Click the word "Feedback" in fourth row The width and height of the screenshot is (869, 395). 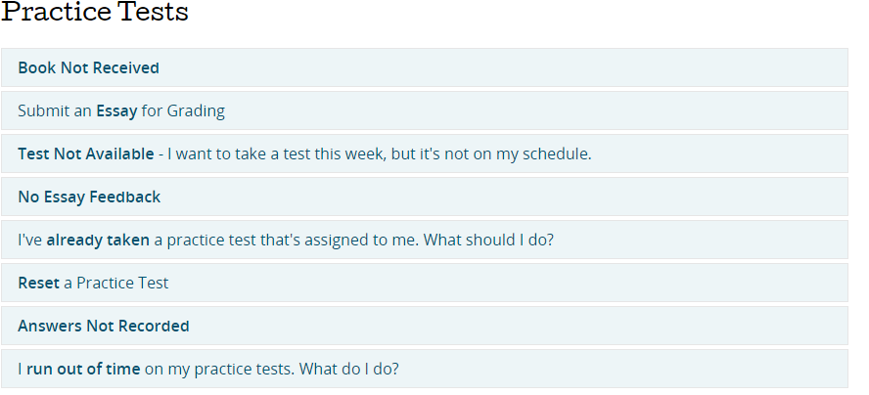click(x=124, y=197)
